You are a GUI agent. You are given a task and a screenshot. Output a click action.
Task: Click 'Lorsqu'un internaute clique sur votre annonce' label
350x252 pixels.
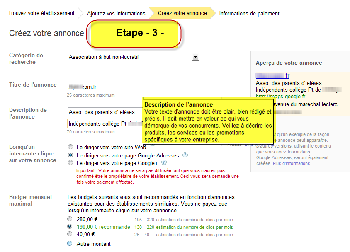point(33,153)
